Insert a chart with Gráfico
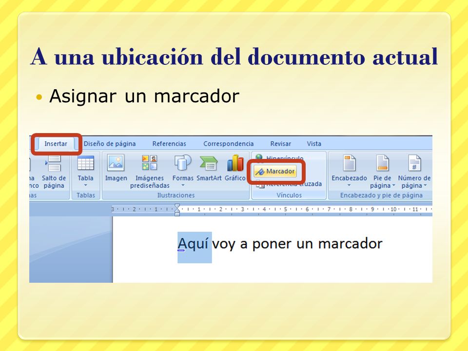The height and width of the screenshot is (351, 468). pos(235,168)
